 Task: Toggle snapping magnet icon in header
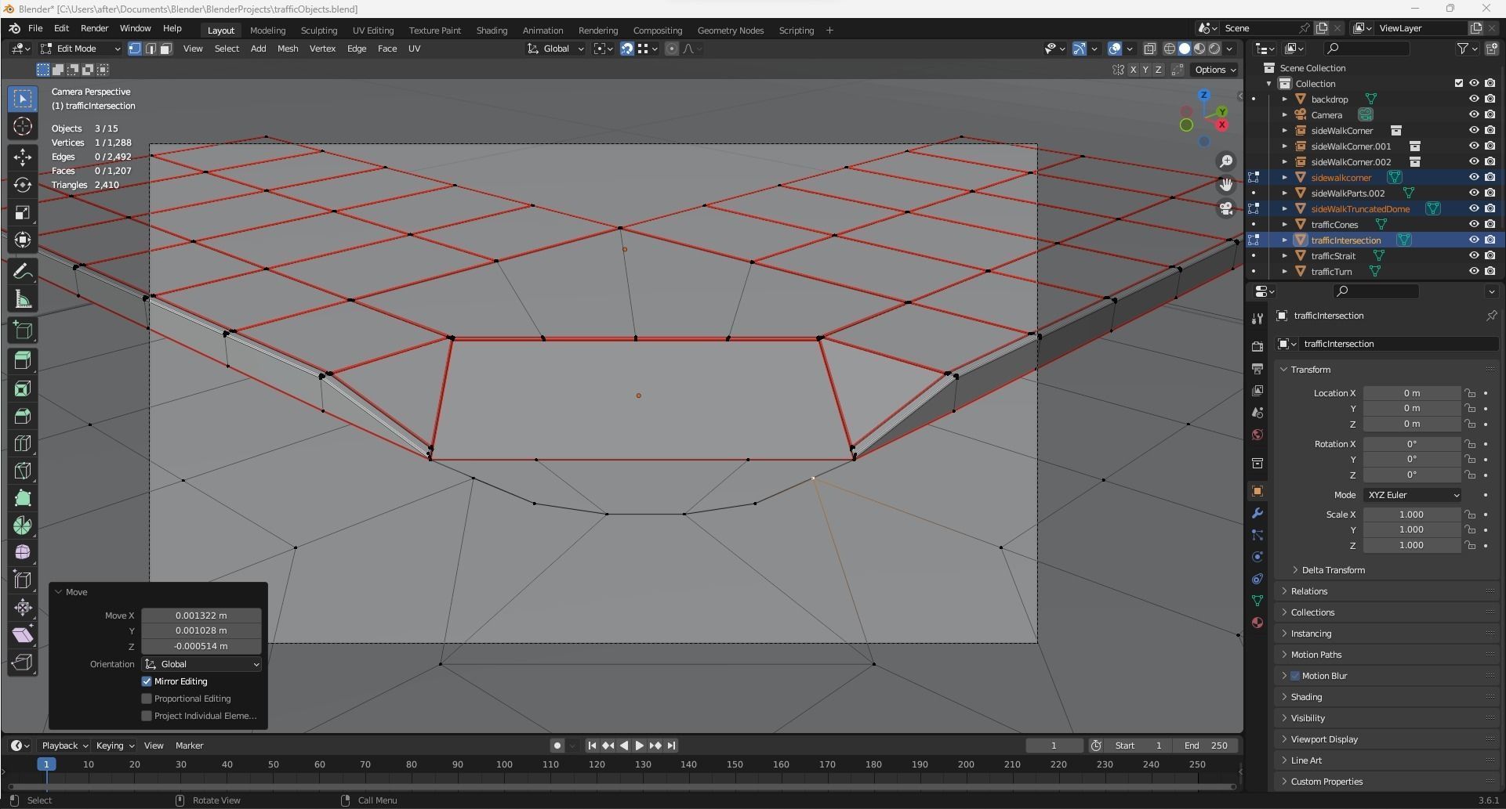pos(626,49)
